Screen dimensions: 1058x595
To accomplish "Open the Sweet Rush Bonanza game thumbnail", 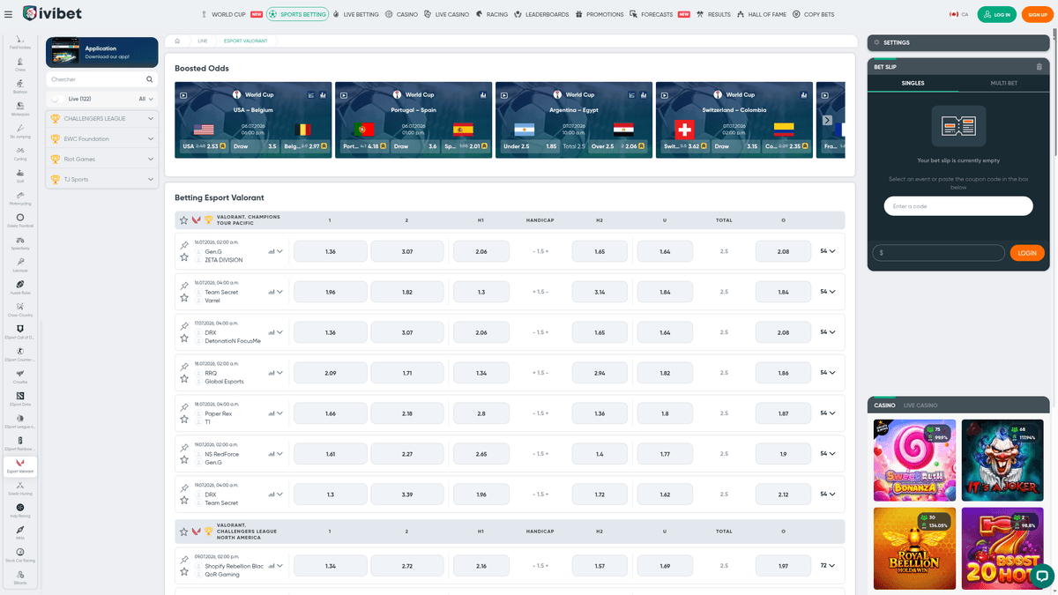I will tap(914, 461).
